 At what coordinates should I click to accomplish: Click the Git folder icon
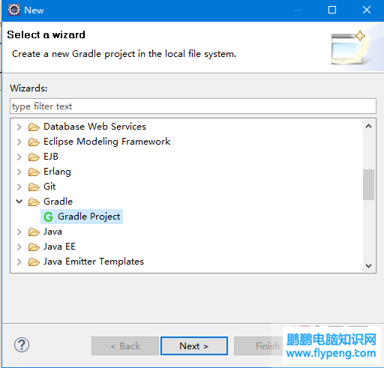click(x=34, y=187)
